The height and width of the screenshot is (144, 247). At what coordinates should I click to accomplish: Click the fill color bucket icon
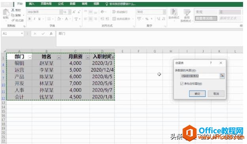tap(59, 19)
